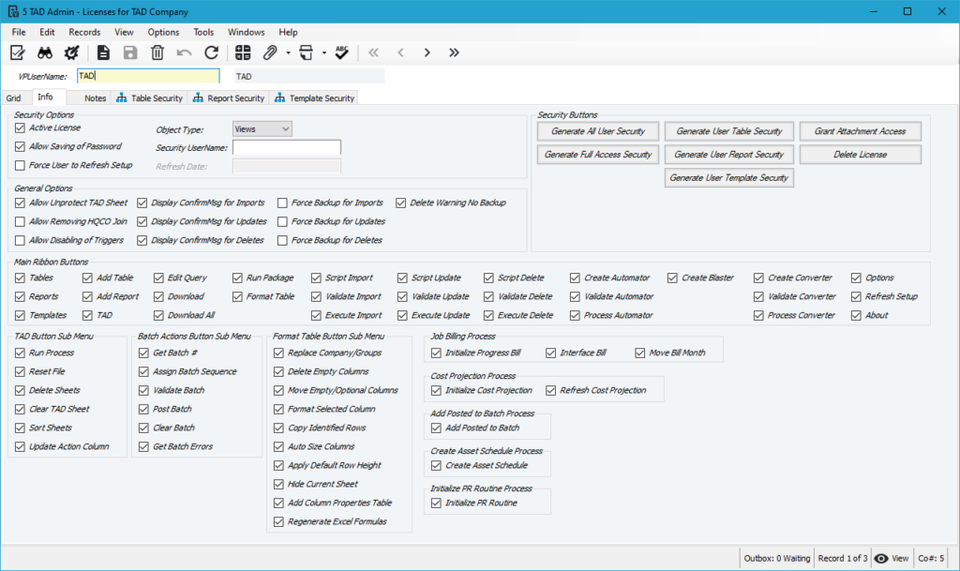960x571 pixels.
Task: Toggle Delete Warning No Backup checkbox
Action: (x=401, y=203)
